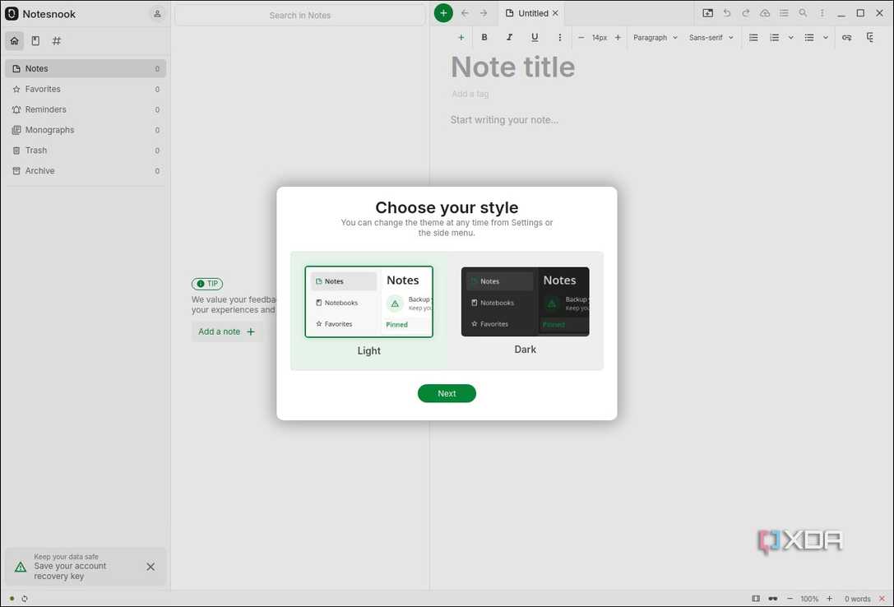The height and width of the screenshot is (607, 894).
Task: Undo the last editor action
Action: pyautogui.click(x=727, y=13)
